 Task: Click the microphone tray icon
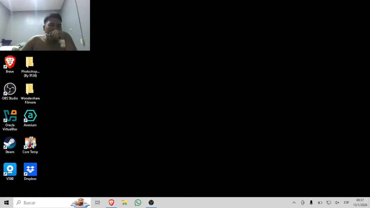pos(311,203)
